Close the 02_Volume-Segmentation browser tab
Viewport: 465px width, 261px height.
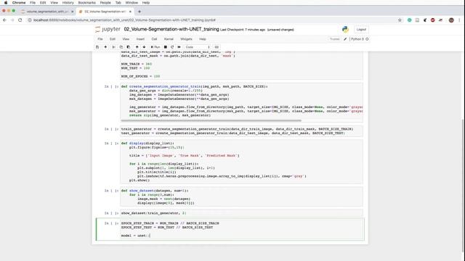130,12
